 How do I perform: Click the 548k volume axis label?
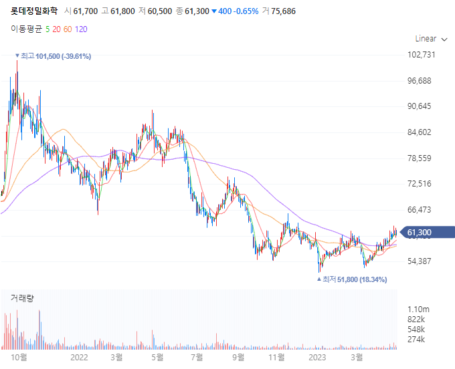pos(416,330)
